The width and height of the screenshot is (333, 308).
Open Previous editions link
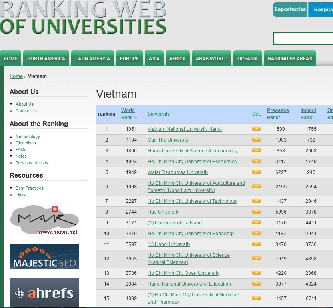(x=32, y=163)
